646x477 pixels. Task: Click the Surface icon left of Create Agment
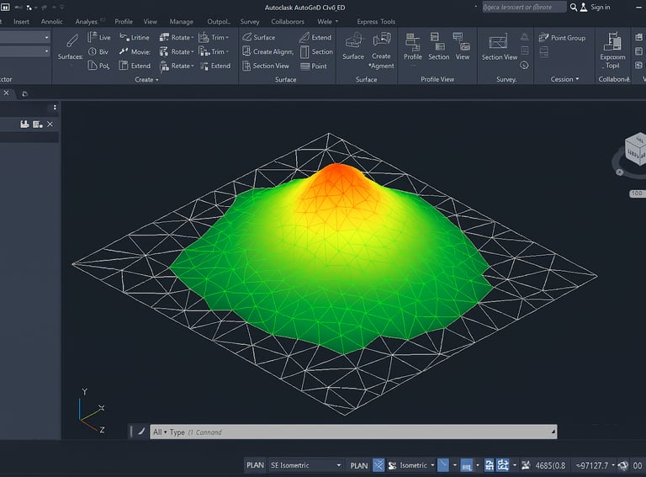click(353, 40)
